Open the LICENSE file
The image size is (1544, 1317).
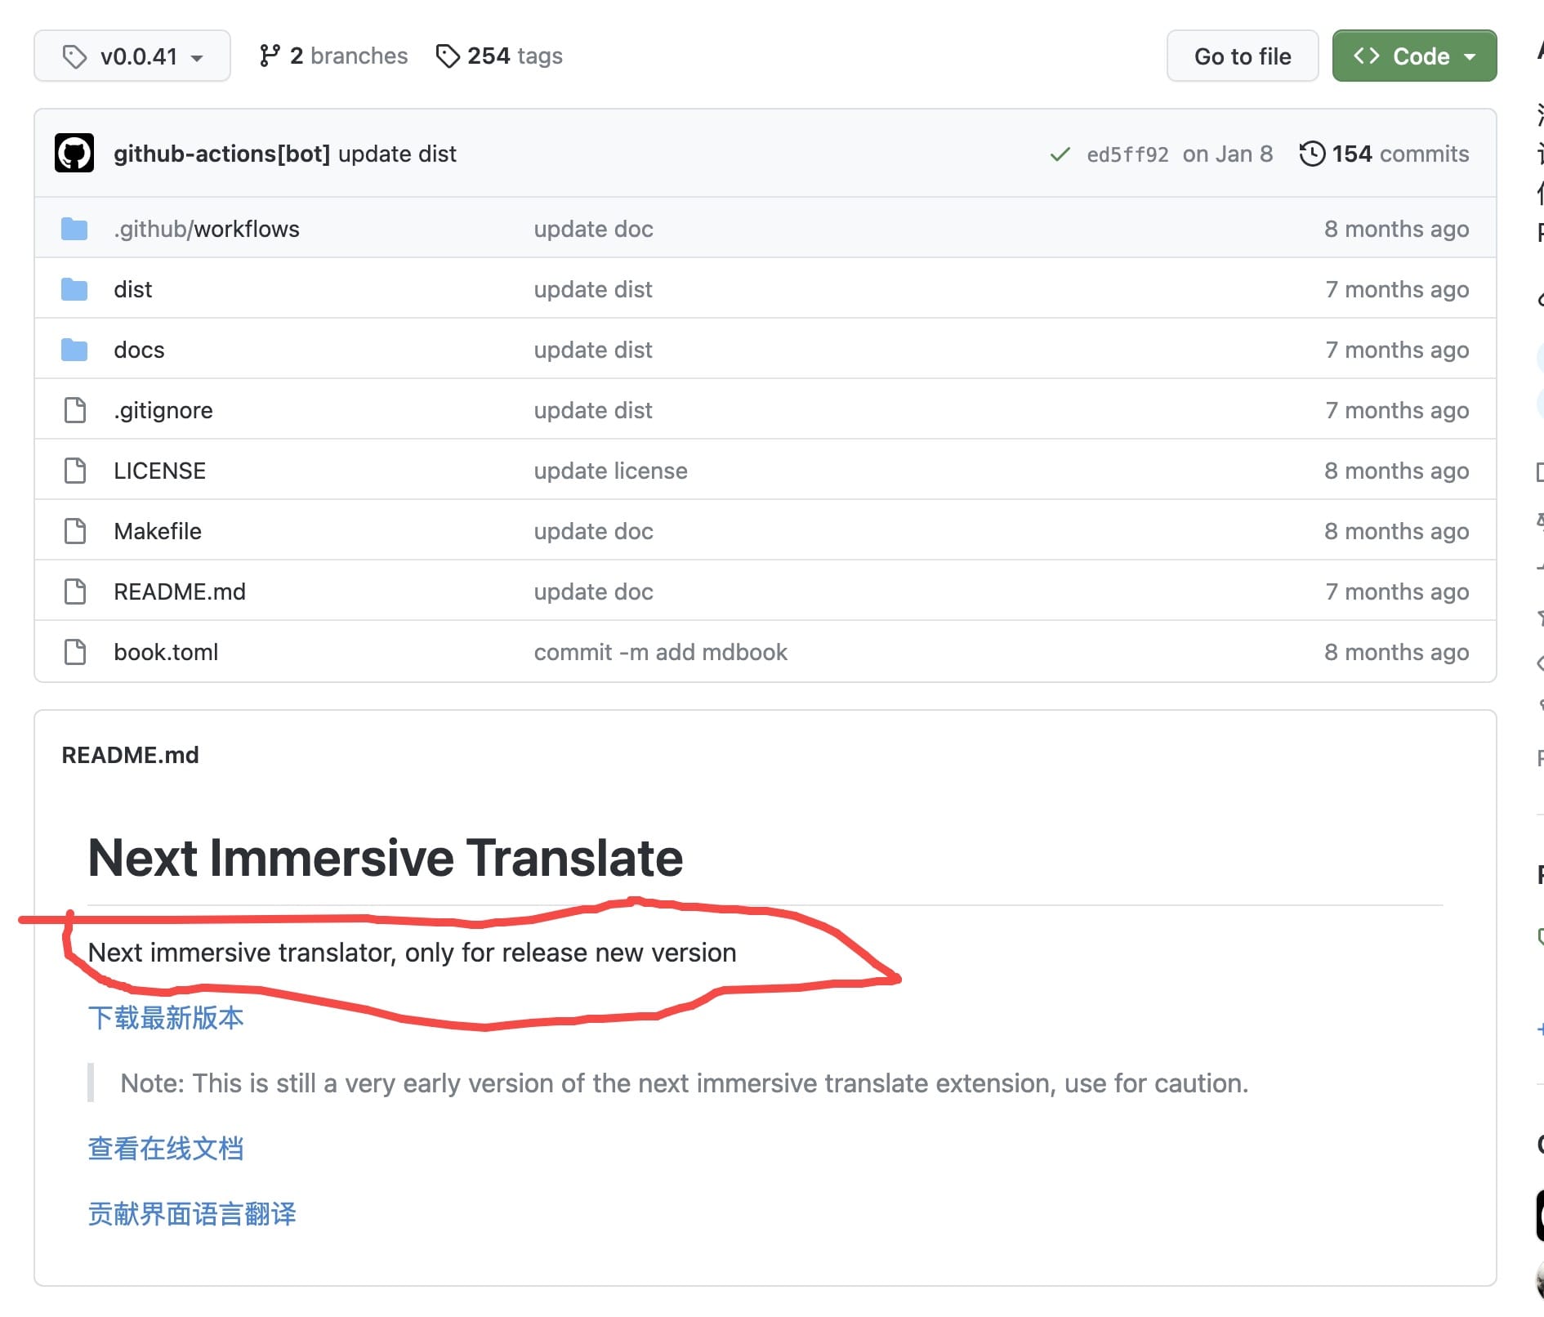[x=160, y=471]
